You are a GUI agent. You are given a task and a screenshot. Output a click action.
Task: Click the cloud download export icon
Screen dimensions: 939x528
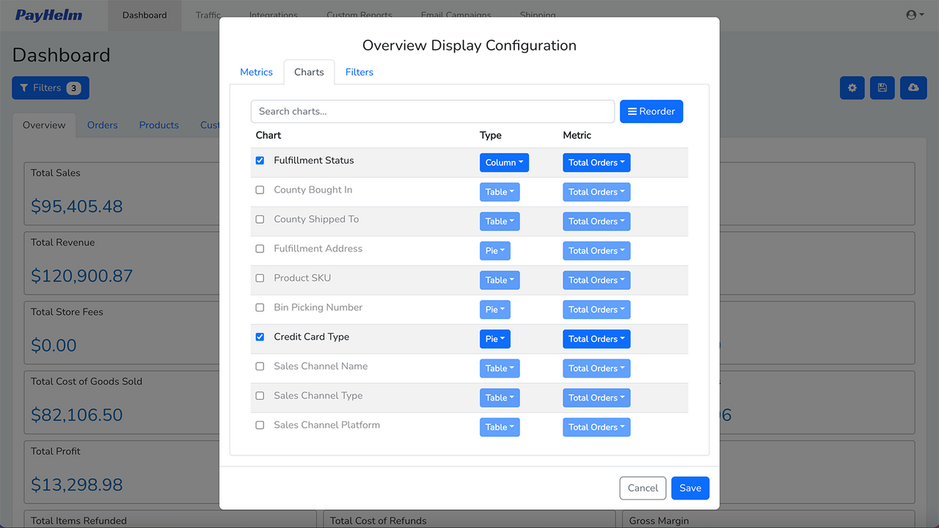point(913,87)
